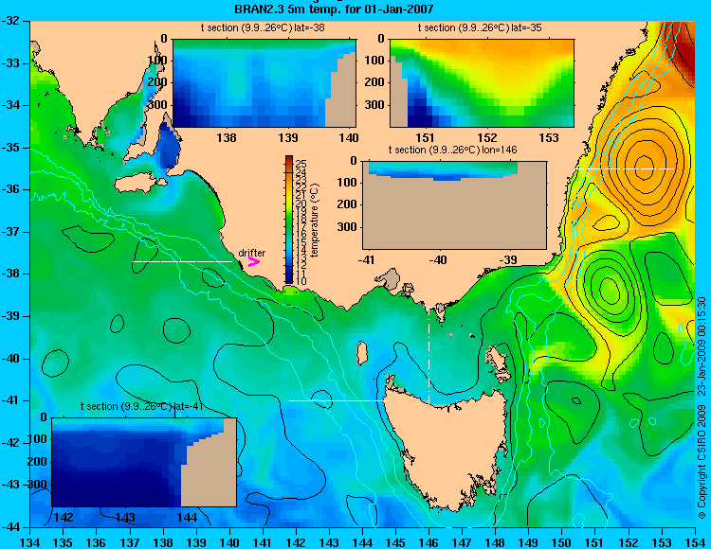
Task: Click the 10 value on the color bar
Action: point(301,281)
